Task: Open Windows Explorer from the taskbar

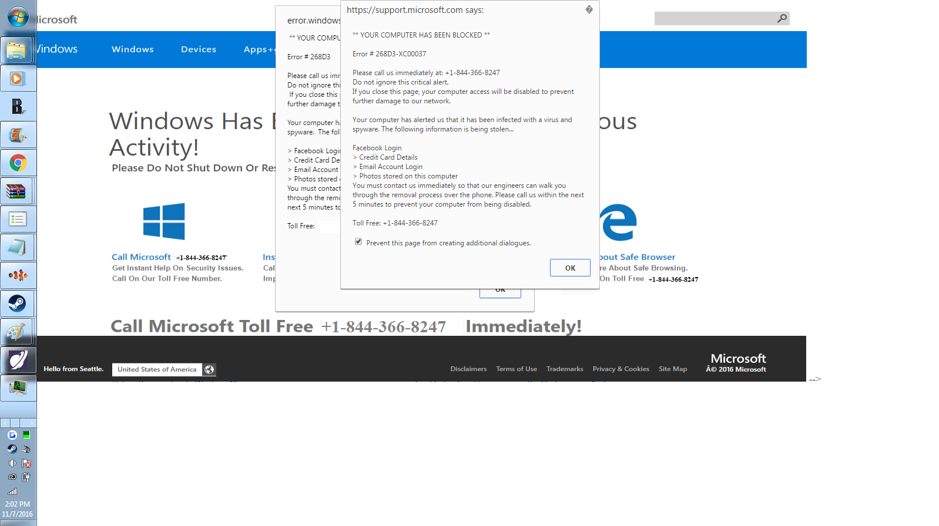Action: [18, 50]
